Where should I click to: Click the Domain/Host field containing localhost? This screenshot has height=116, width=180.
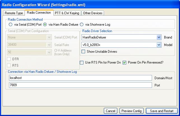pos(80,78)
